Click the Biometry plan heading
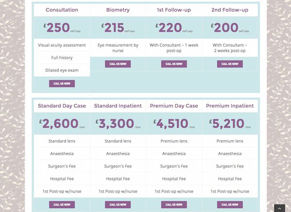 coord(118,10)
